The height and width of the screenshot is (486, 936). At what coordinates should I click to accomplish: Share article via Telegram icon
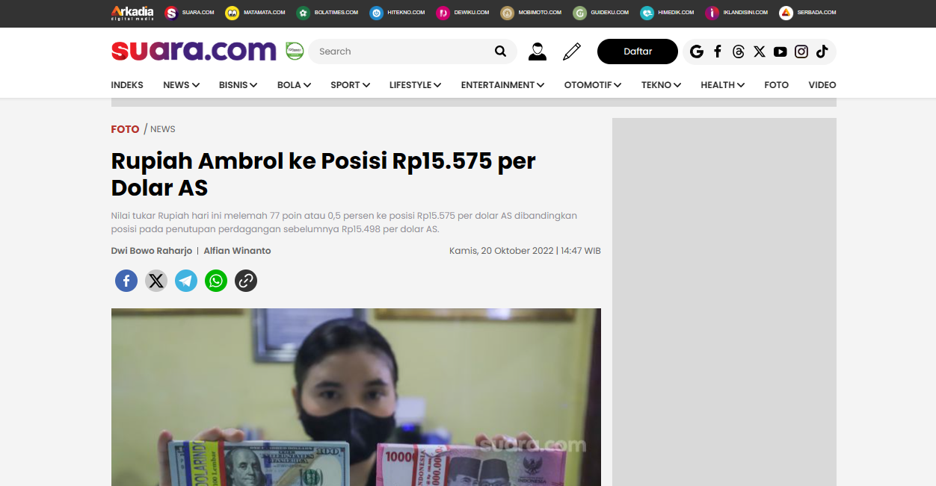tap(186, 281)
